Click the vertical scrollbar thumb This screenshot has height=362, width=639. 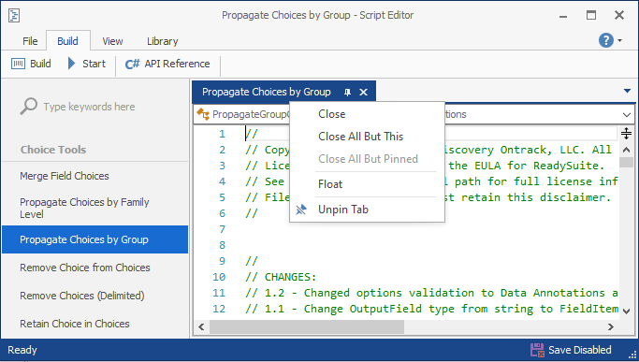pos(626,162)
